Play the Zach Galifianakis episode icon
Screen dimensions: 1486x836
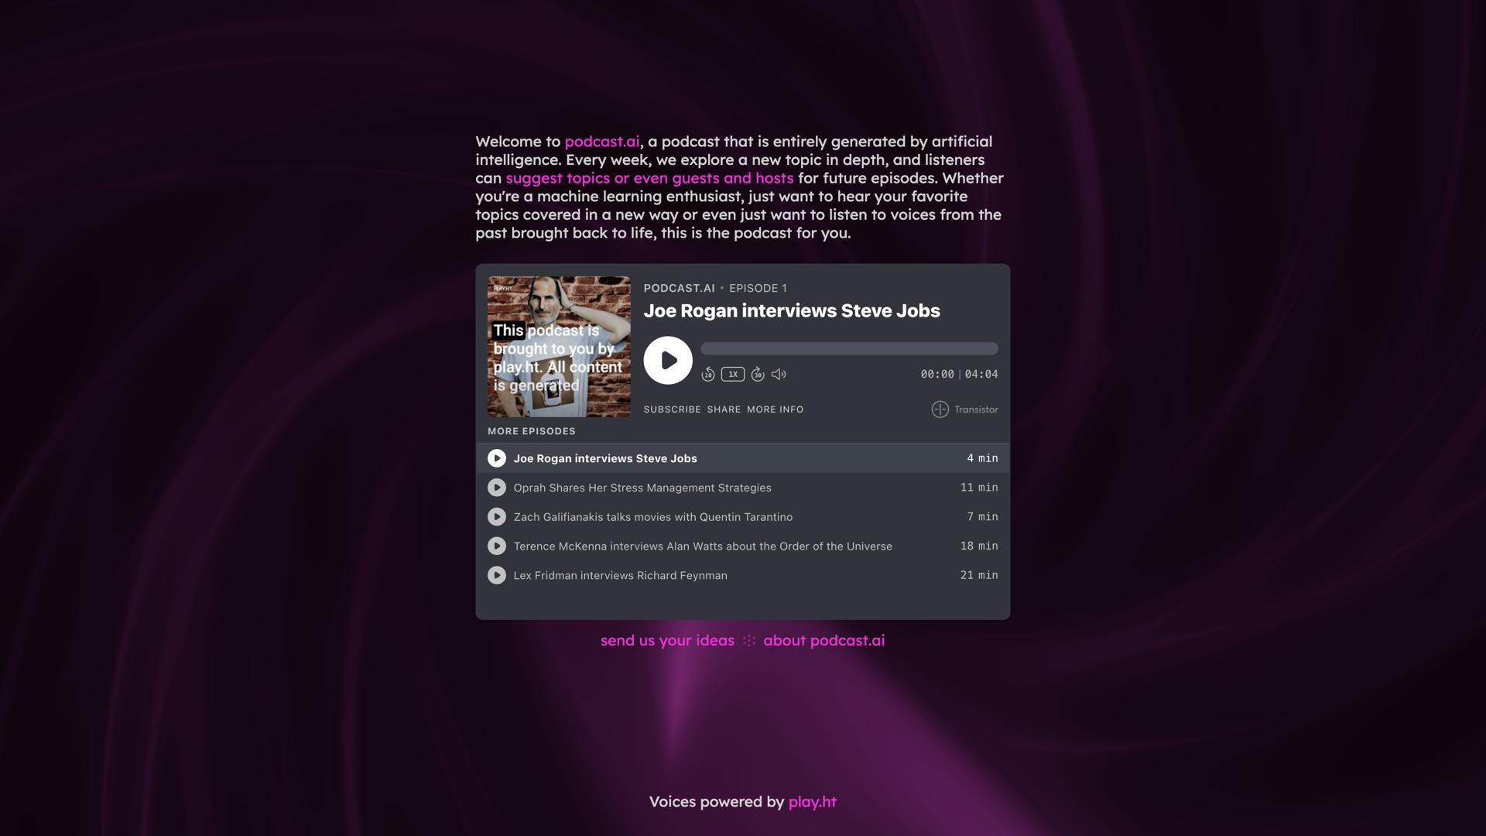497,517
